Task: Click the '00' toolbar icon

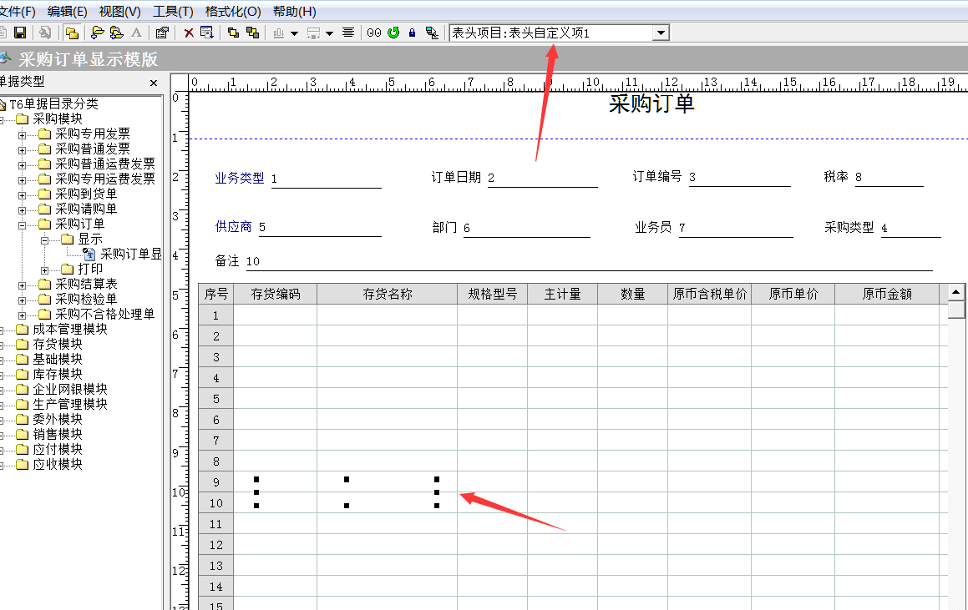Action: tap(374, 33)
